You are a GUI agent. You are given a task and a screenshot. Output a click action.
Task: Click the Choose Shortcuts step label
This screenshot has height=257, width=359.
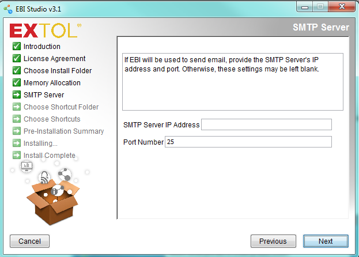[52, 119]
